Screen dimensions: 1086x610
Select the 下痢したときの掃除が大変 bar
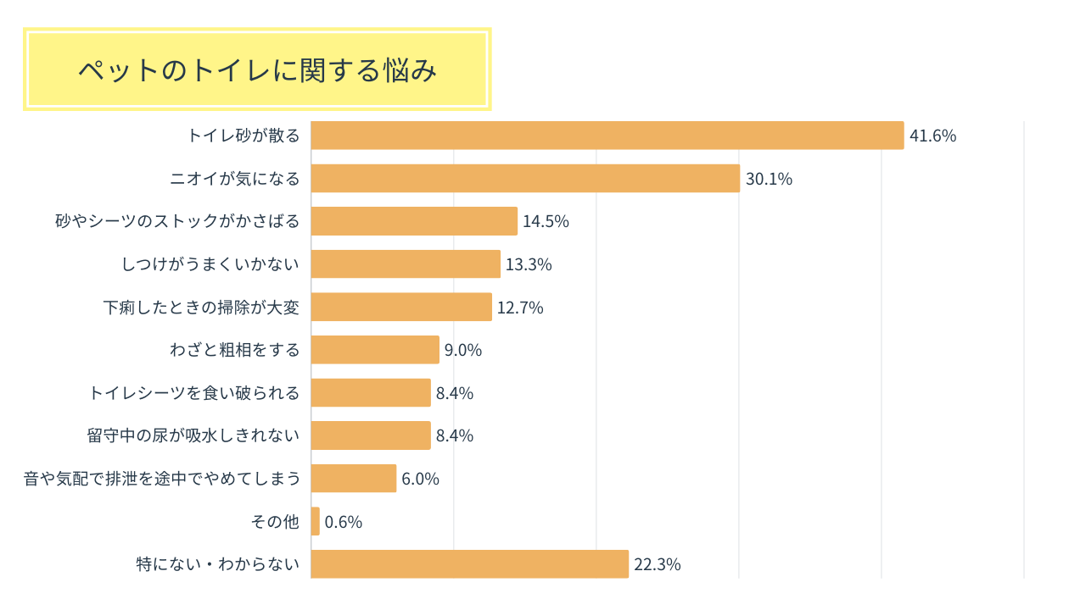[401, 307]
